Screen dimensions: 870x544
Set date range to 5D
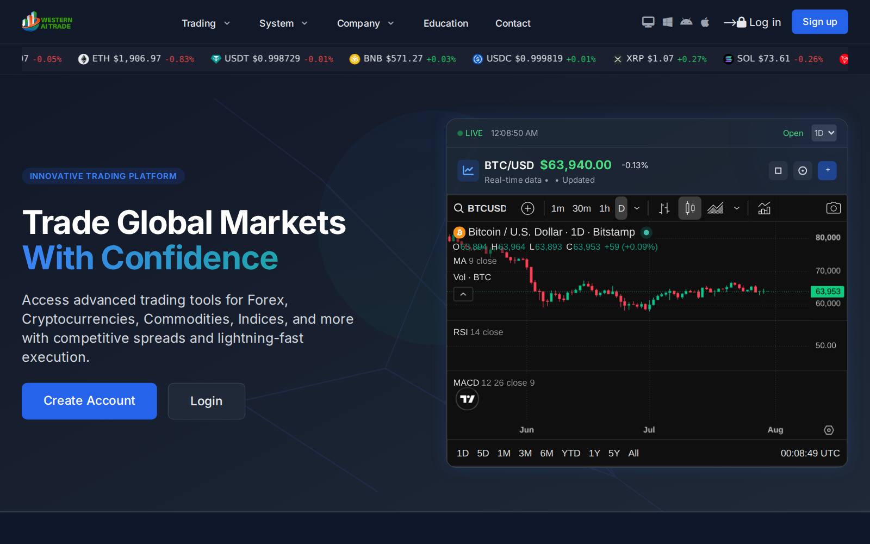[x=483, y=453]
